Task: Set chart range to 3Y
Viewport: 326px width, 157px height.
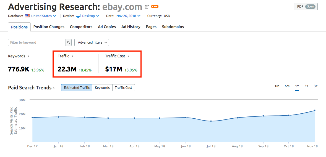Action: point(315,86)
